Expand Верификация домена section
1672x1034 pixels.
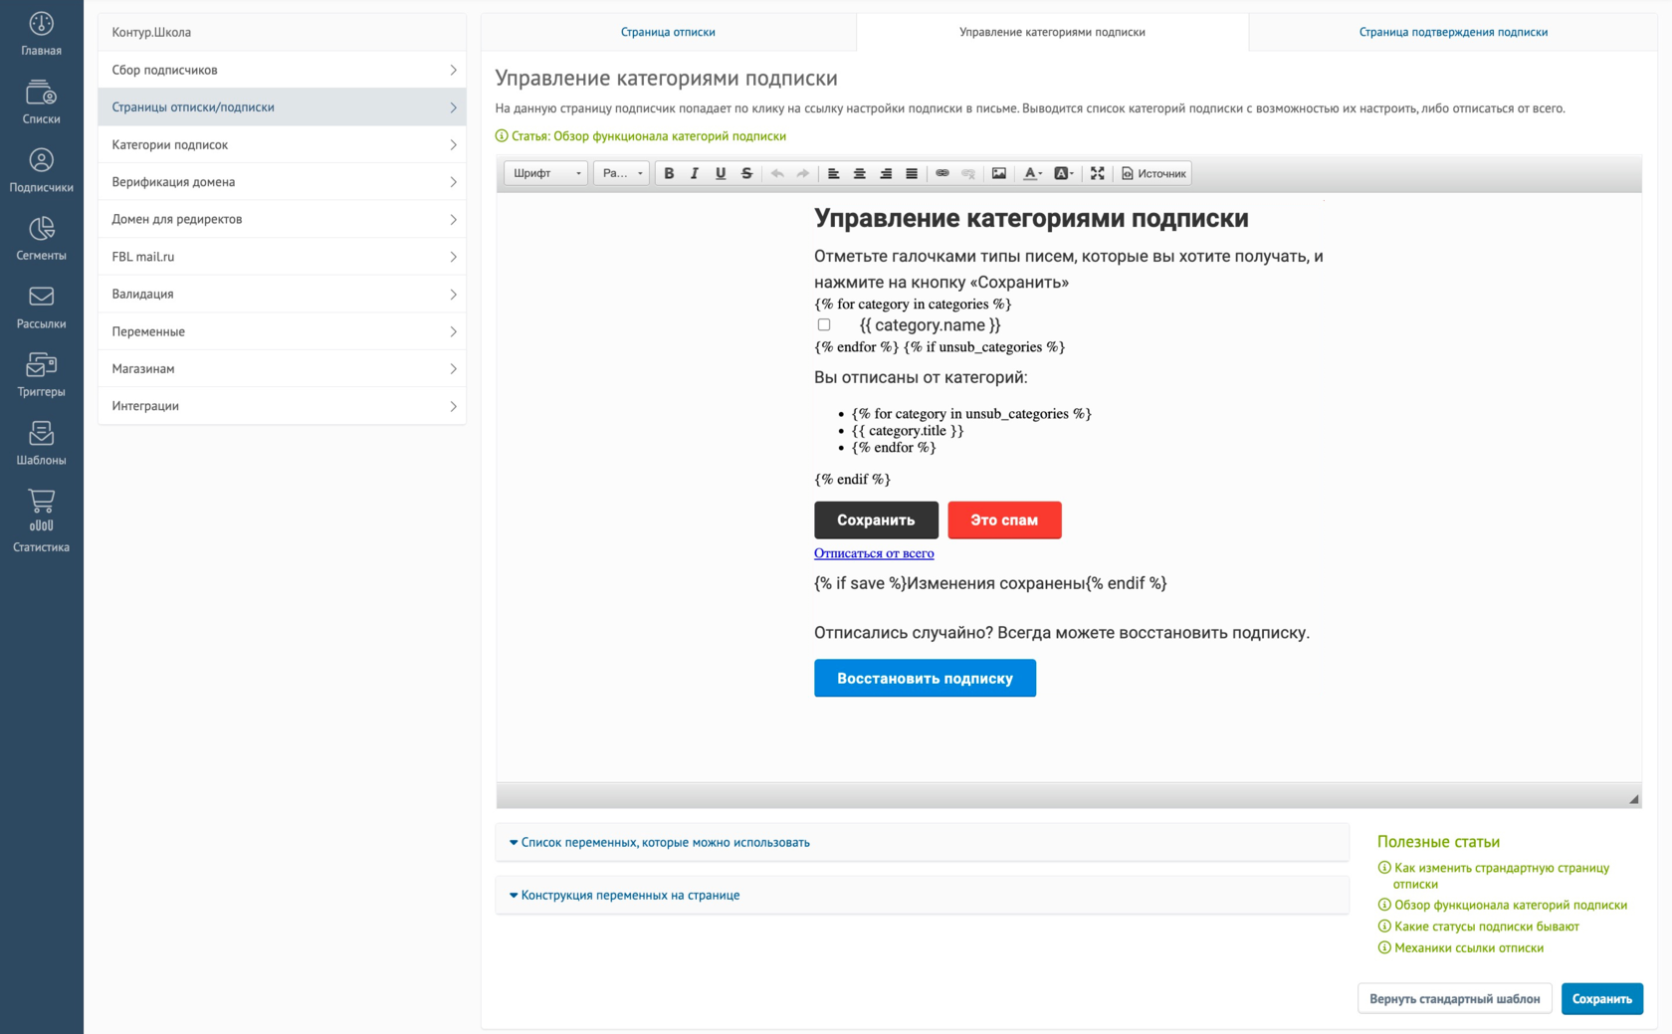pyautogui.click(x=282, y=181)
